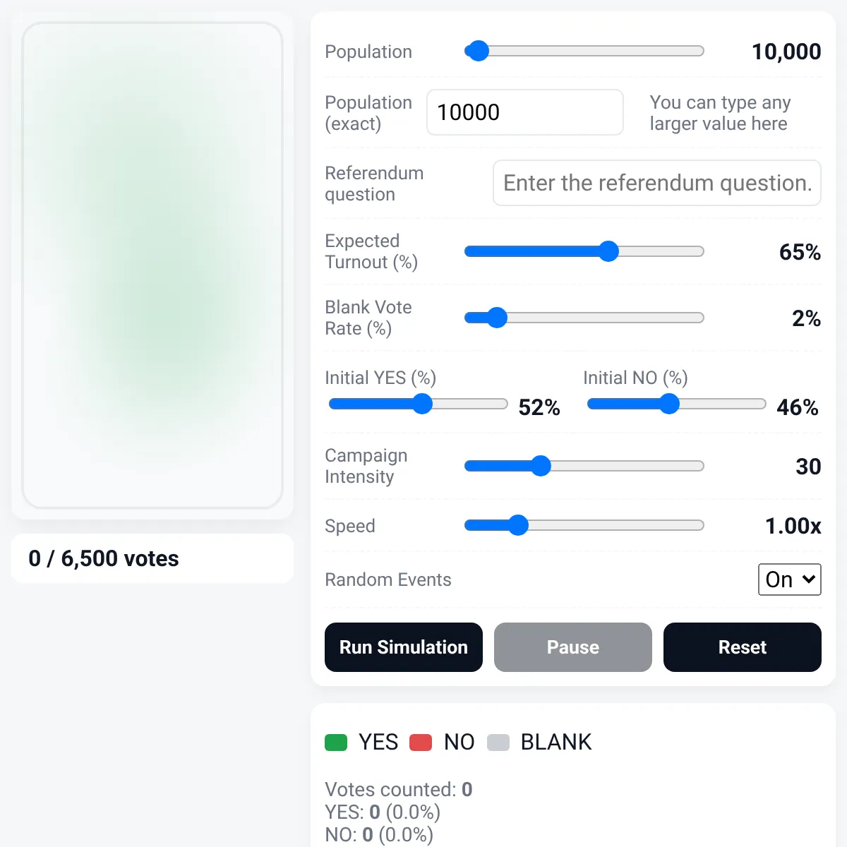Click the red NO legend swatch
The width and height of the screenshot is (847, 847).
pos(421,743)
